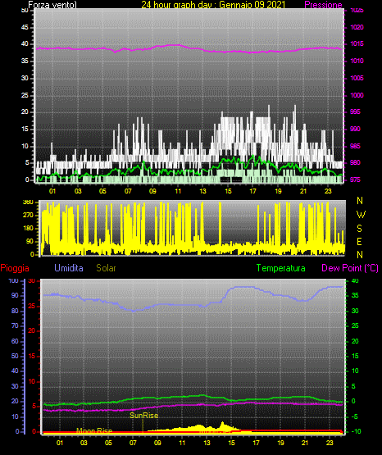Screen dimensions: 382x455
Task: Select the red "Pioggia" legend label
Action: 15,268
